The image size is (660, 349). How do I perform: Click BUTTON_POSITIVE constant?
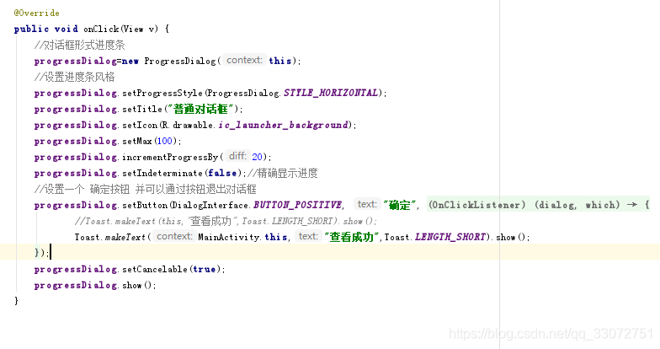tap(298, 205)
